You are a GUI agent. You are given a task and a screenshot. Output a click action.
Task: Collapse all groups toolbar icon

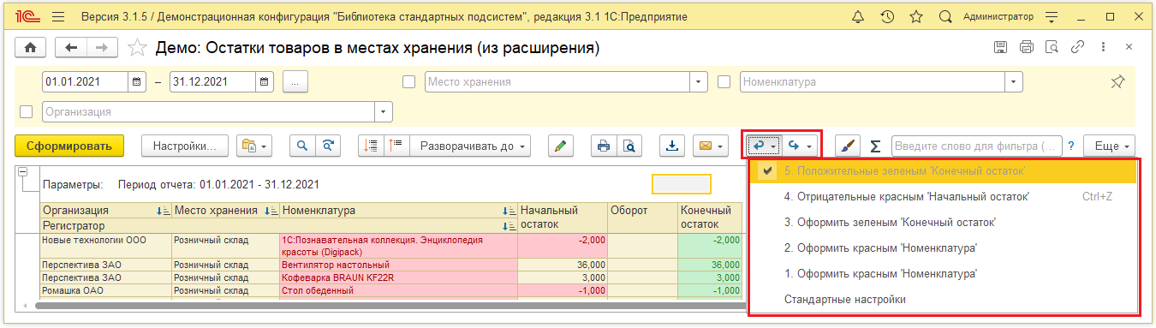[371, 146]
